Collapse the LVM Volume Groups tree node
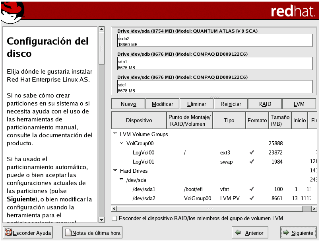 [115, 135]
